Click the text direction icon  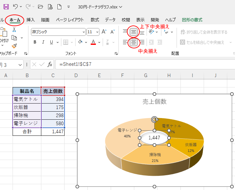point(166,32)
